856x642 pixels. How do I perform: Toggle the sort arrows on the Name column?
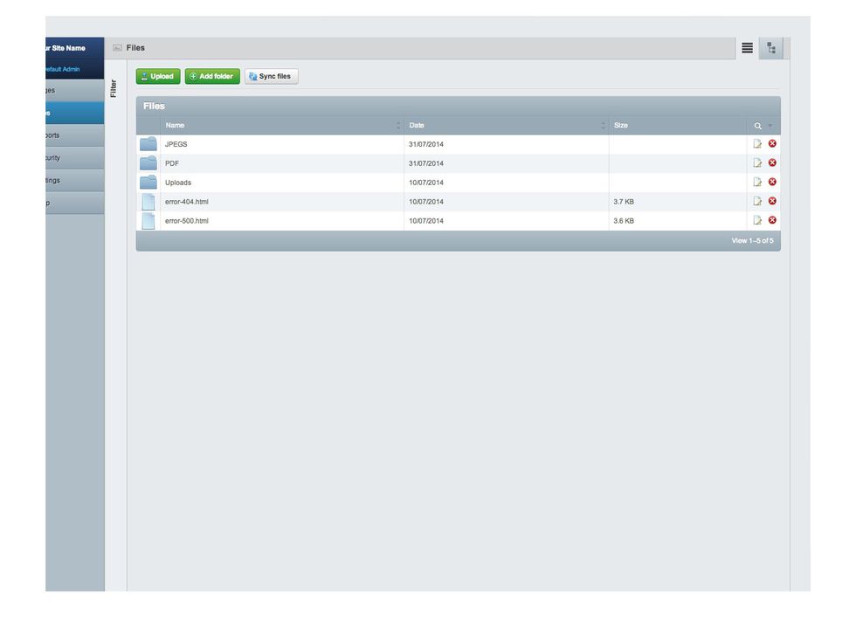(398, 126)
